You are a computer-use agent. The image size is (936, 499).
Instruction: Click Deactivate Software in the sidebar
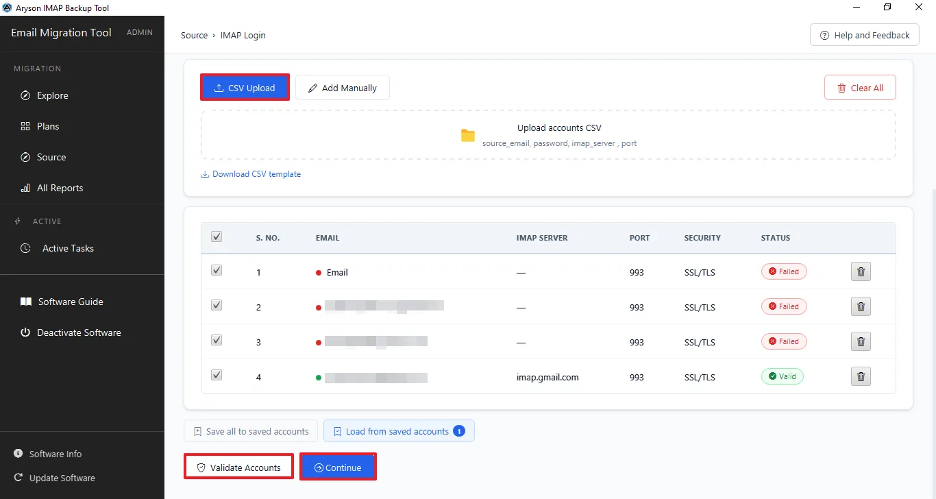pyautogui.click(x=79, y=332)
